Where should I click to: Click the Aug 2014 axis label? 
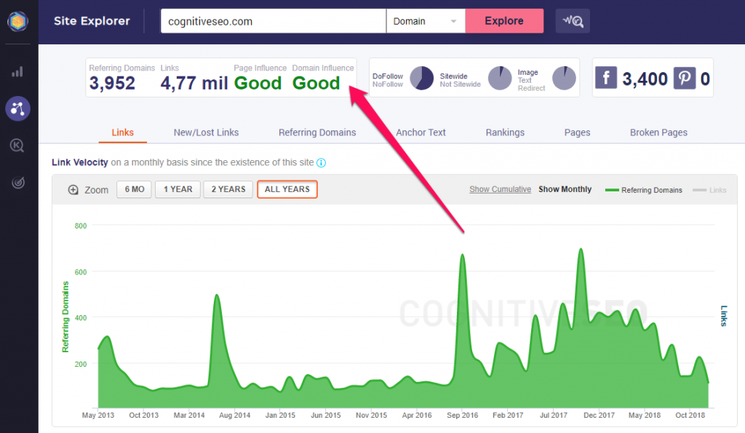click(235, 415)
